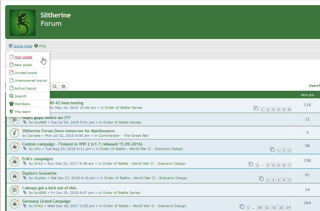Viewport: 320px width, 211px height.
Task: Open Custom campaign - Finland in WW 2 topic
Action: (82, 144)
